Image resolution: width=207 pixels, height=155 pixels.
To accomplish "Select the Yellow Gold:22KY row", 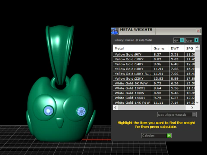I will point(154,78).
